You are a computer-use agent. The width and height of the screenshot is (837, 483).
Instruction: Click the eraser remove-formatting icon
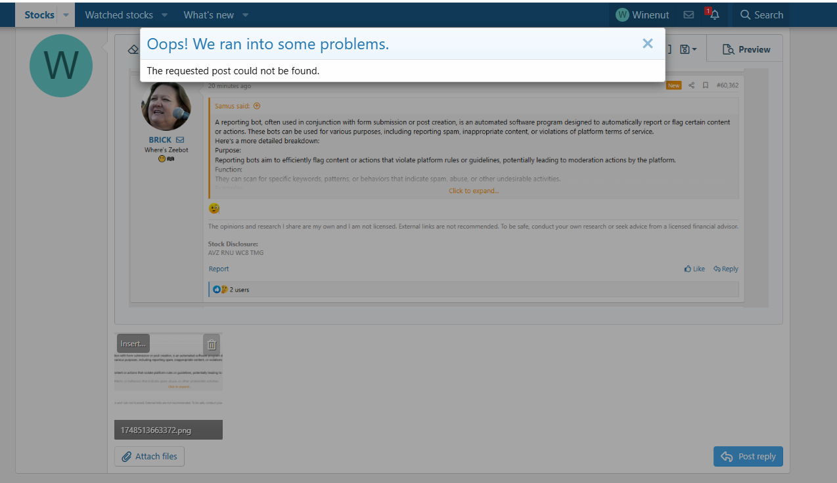[133, 49]
